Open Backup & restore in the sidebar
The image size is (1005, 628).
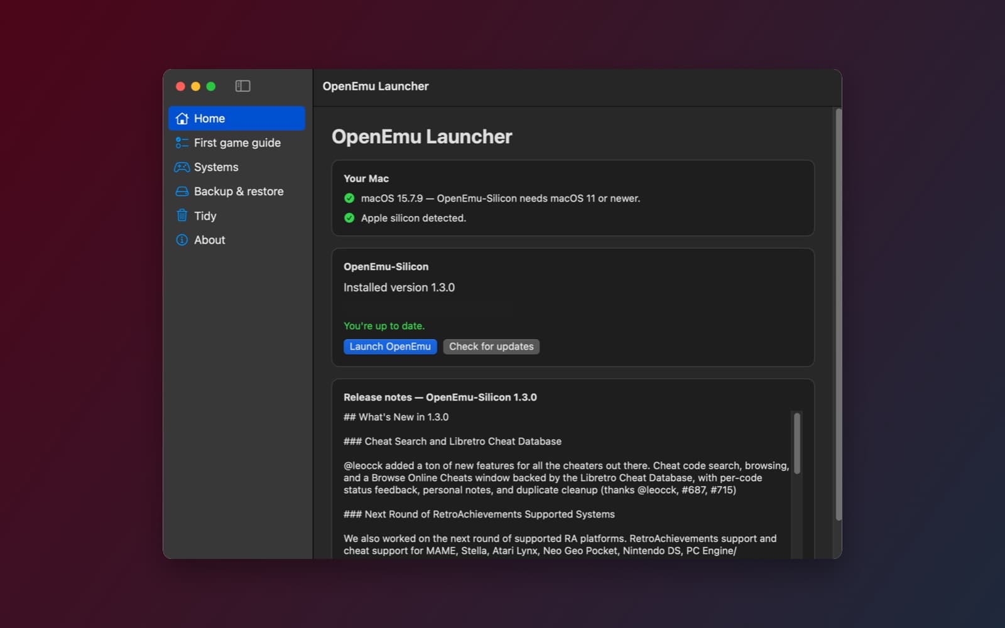coord(237,192)
